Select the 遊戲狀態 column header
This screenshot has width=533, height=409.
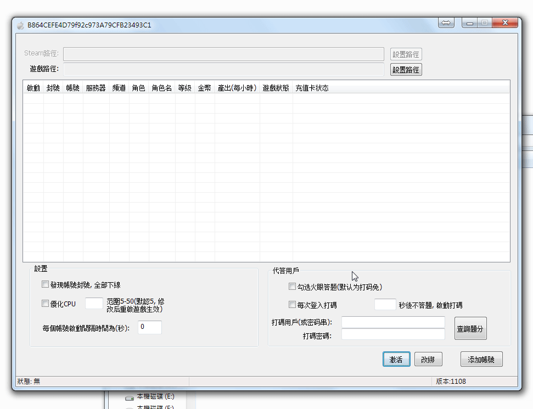coord(276,88)
